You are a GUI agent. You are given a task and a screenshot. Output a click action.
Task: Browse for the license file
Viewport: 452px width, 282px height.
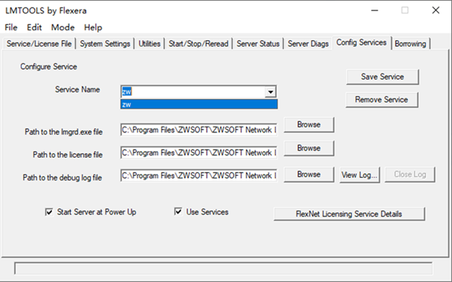(309, 148)
